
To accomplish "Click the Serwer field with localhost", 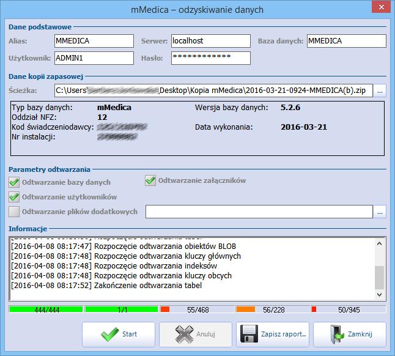I will coord(211,41).
